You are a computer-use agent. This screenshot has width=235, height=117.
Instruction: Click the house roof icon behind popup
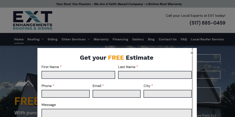coord(24,83)
